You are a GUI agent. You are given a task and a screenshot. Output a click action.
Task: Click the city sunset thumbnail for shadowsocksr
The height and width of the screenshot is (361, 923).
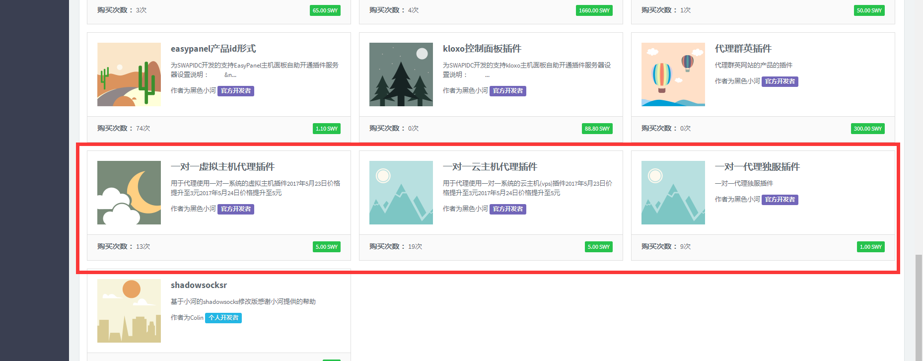[129, 311]
